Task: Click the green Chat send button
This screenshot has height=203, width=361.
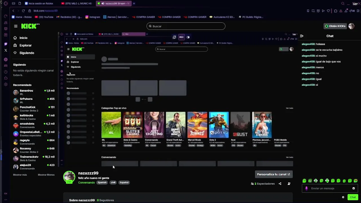Action: pyautogui.click(x=353, y=197)
